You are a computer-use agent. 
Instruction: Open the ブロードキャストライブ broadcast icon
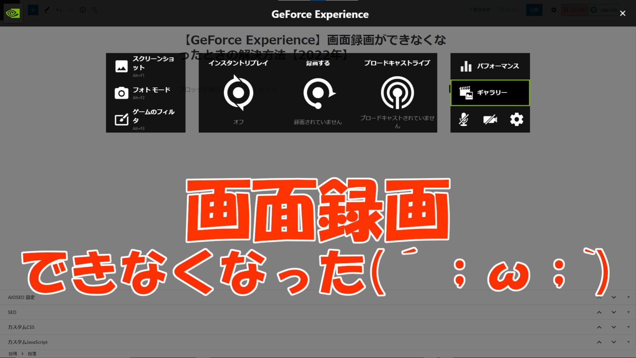point(397,92)
